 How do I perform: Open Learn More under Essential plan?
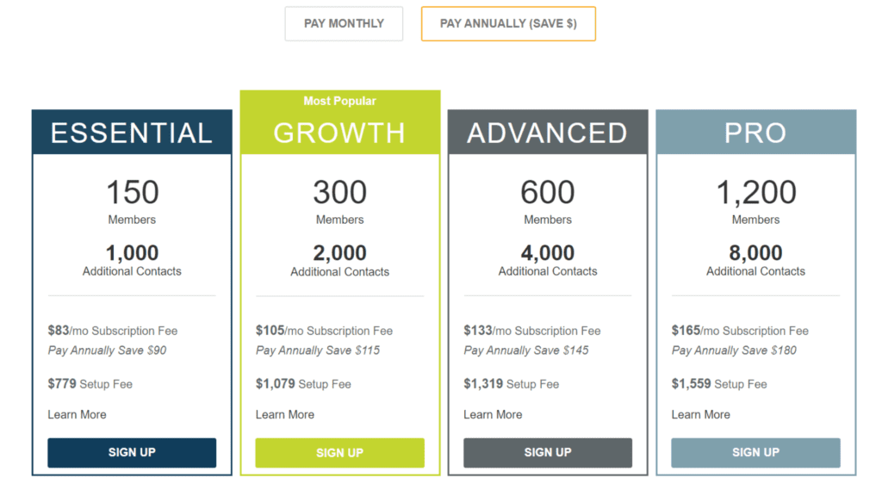pyautogui.click(x=77, y=414)
